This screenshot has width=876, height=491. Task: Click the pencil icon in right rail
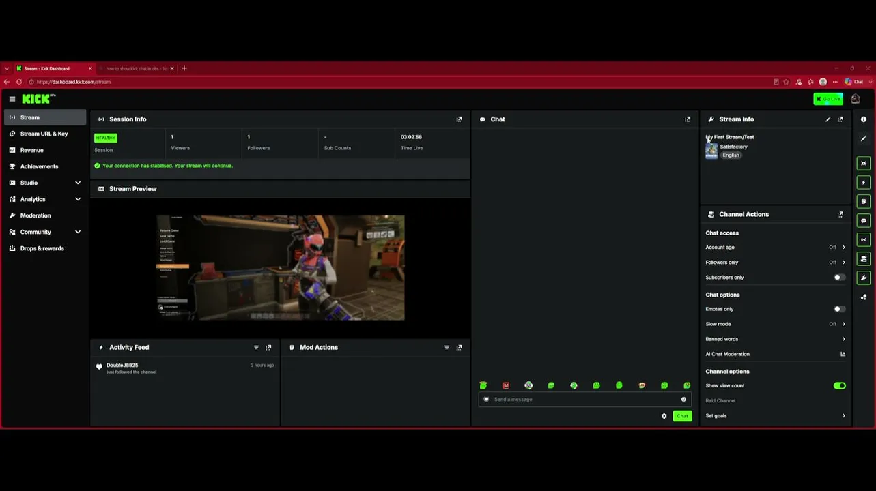[x=864, y=138]
